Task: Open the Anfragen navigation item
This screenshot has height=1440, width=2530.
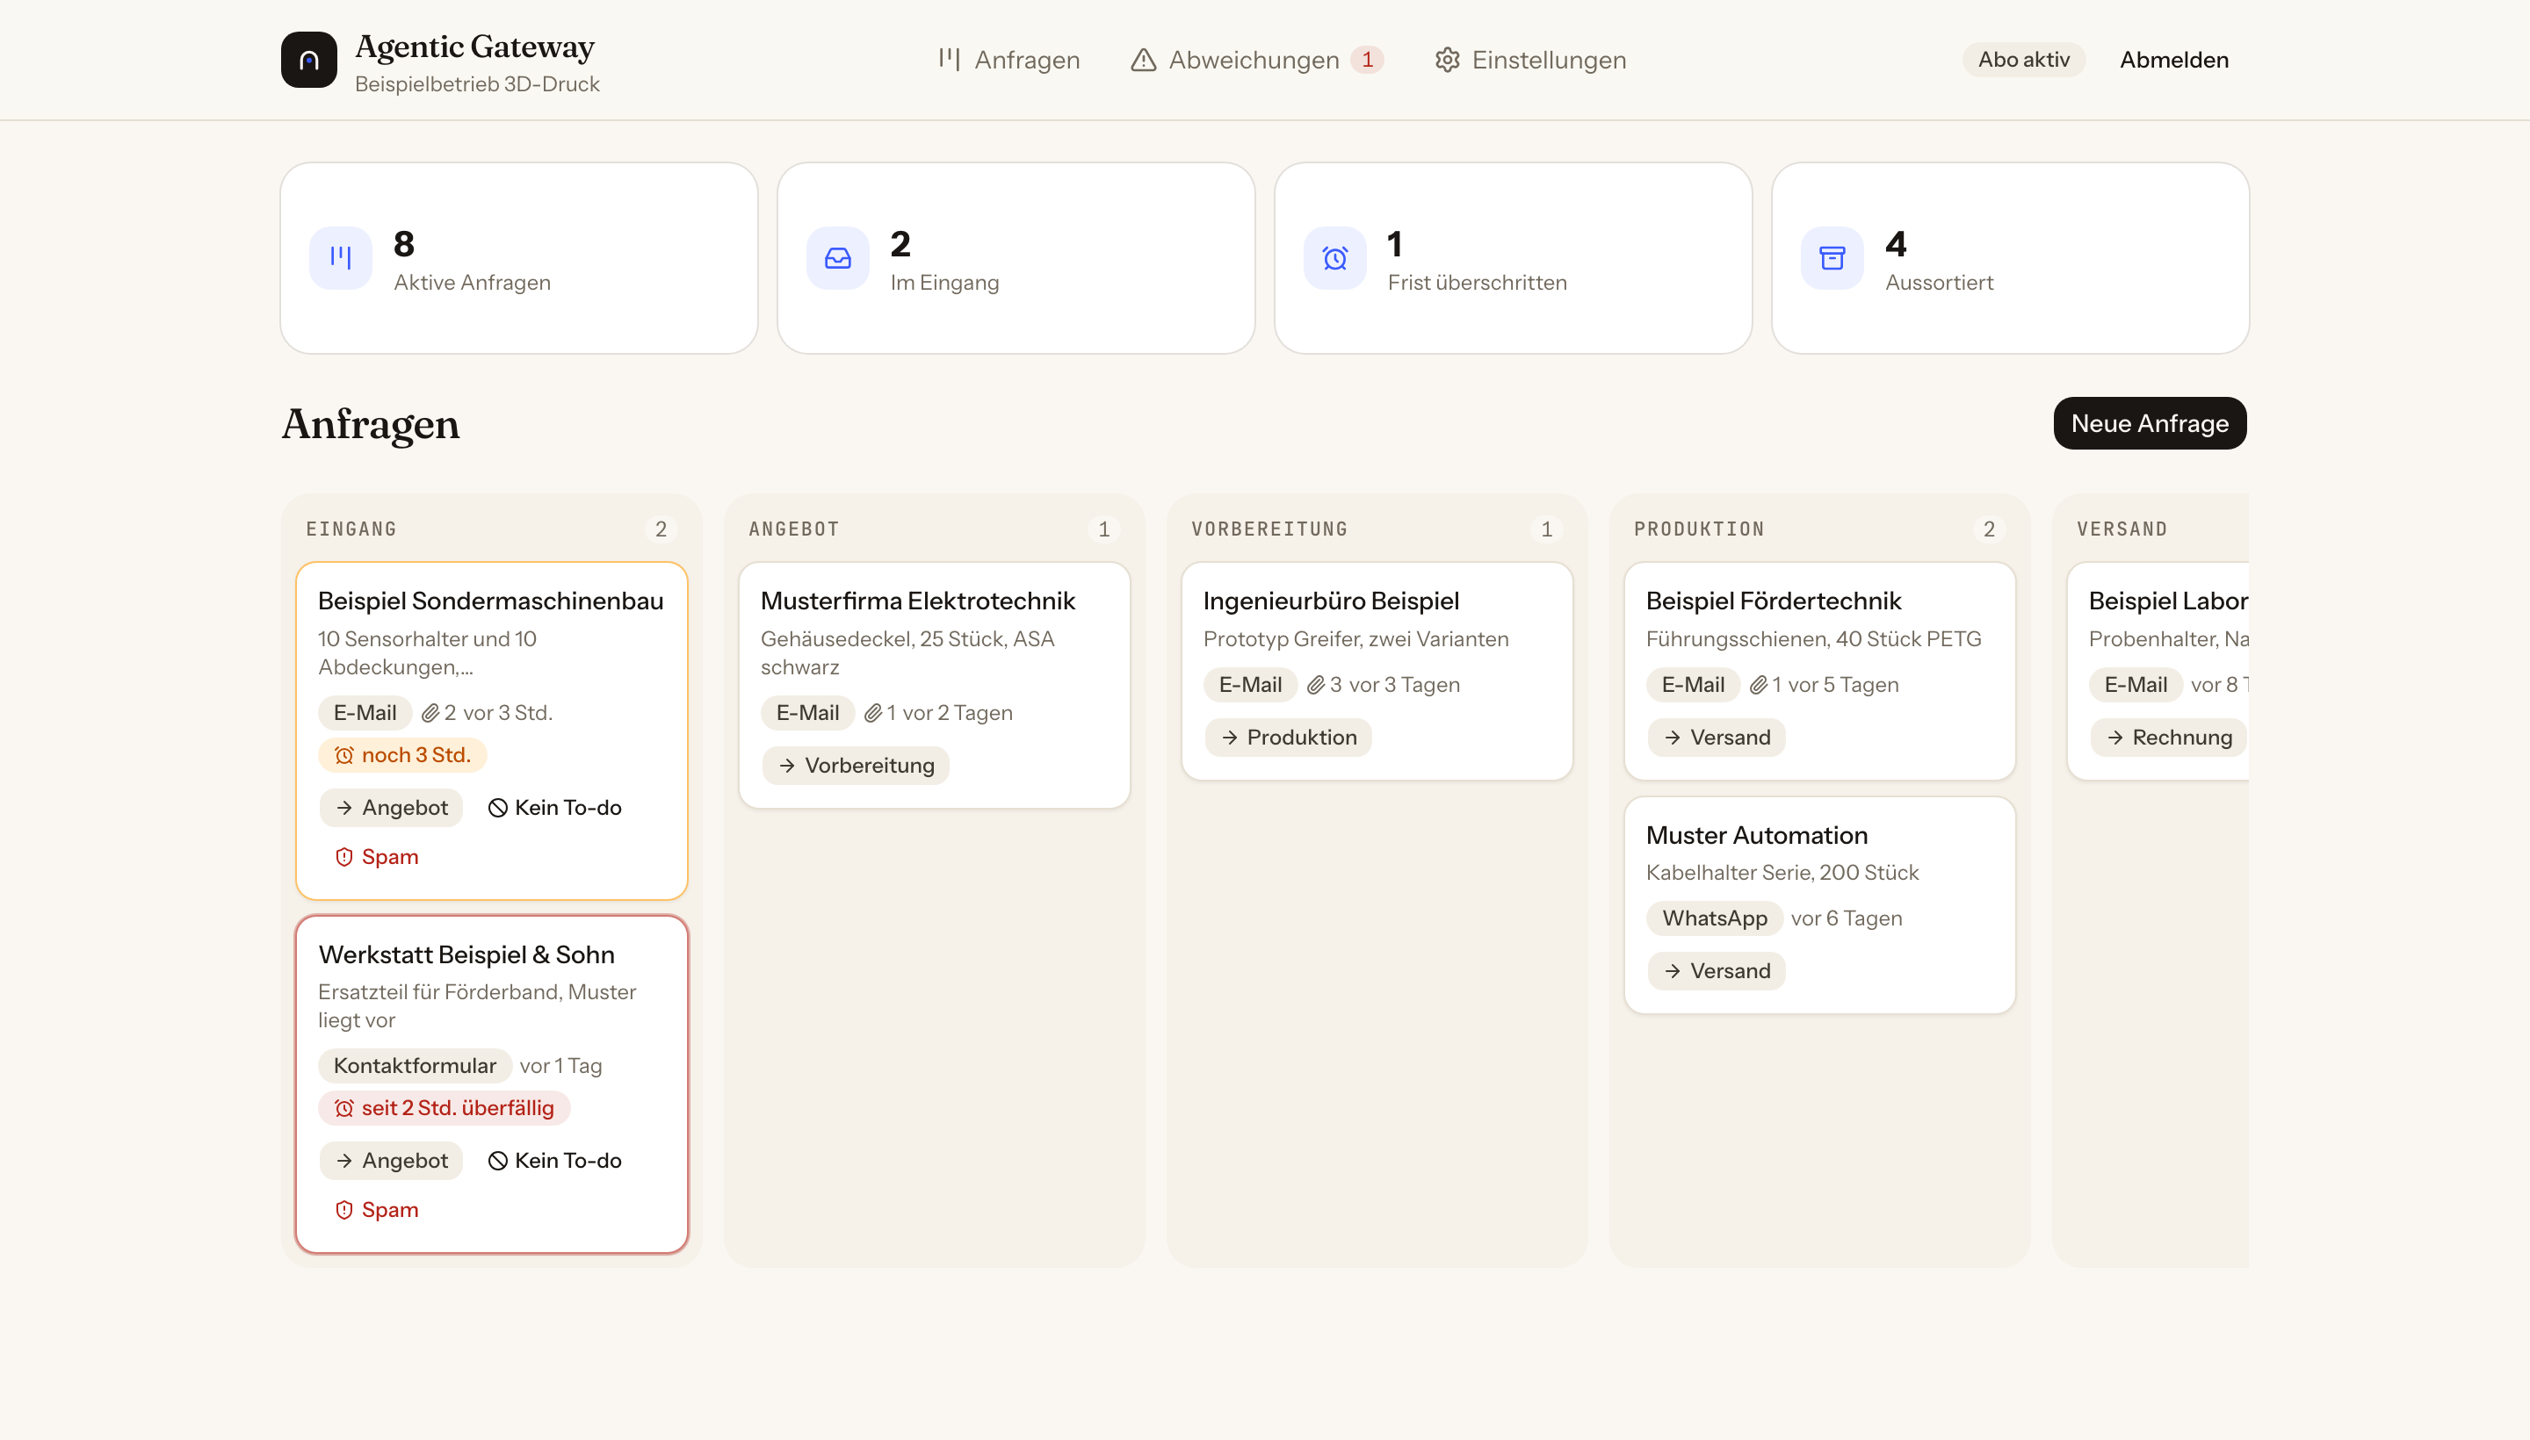Action: click(1009, 60)
